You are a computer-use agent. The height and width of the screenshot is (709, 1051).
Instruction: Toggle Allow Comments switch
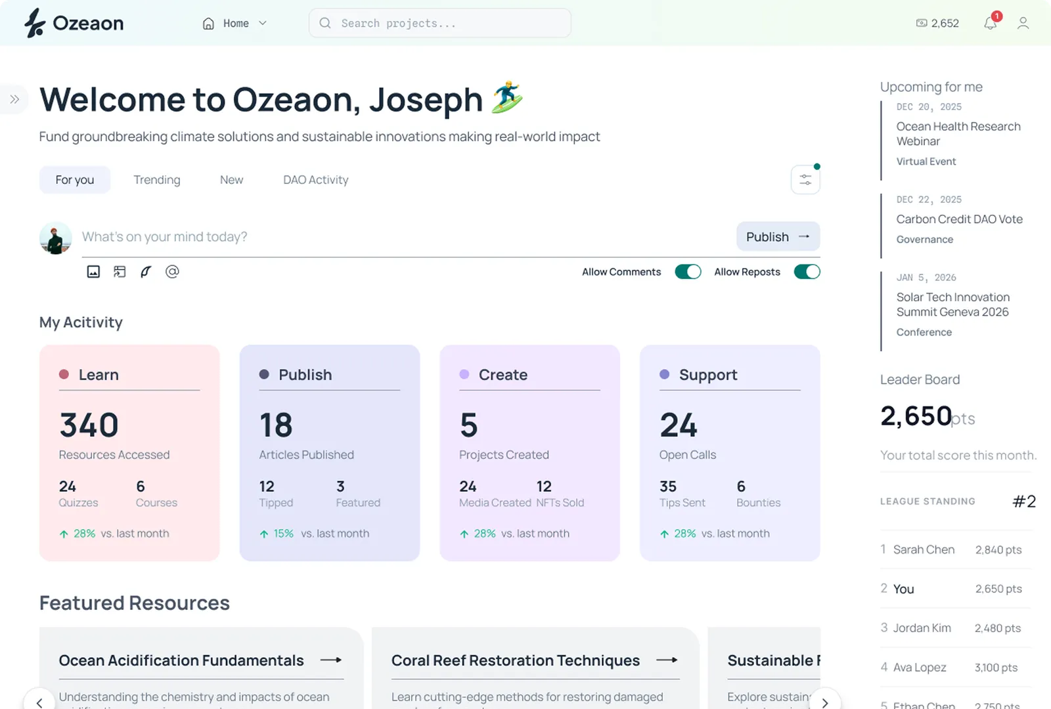688,272
